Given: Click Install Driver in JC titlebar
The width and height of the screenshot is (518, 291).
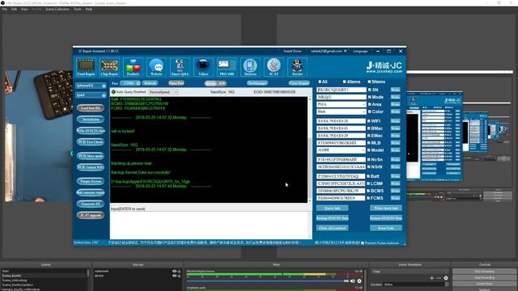Looking at the screenshot, I should point(292,51).
